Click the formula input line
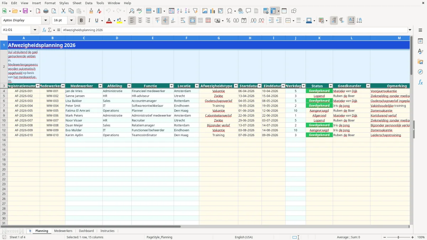The height and width of the screenshot is (240, 427). point(234,30)
